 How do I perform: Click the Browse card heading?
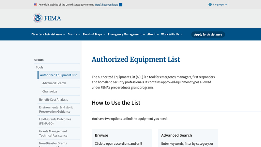(x=101, y=135)
